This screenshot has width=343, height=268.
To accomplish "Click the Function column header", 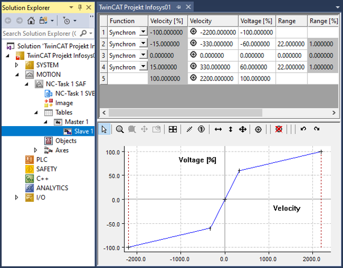I will (x=128, y=21).
